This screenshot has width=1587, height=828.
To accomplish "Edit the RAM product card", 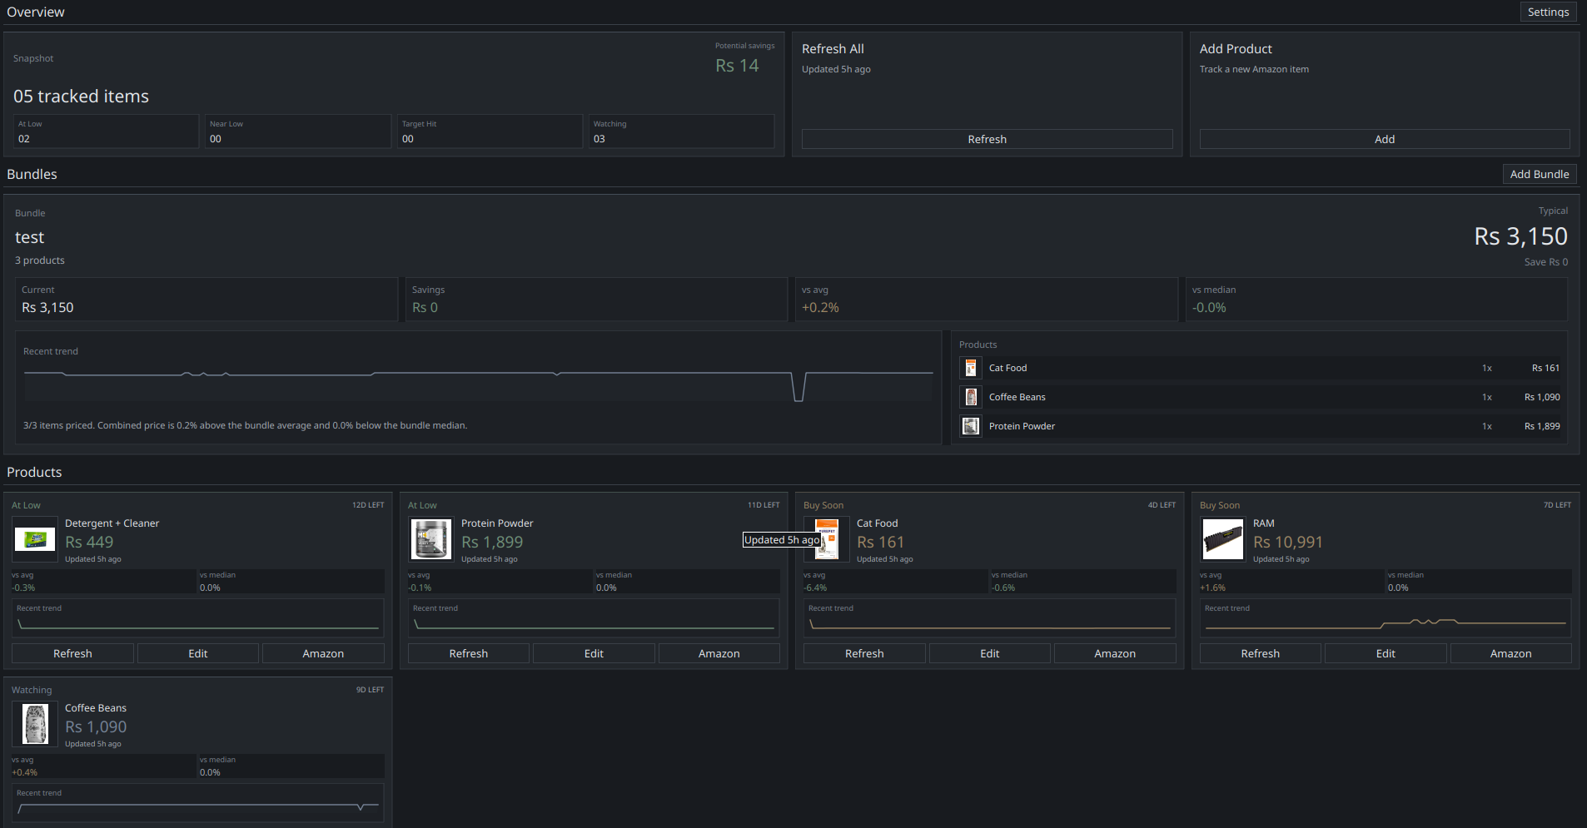I will [x=1386, y=653].
